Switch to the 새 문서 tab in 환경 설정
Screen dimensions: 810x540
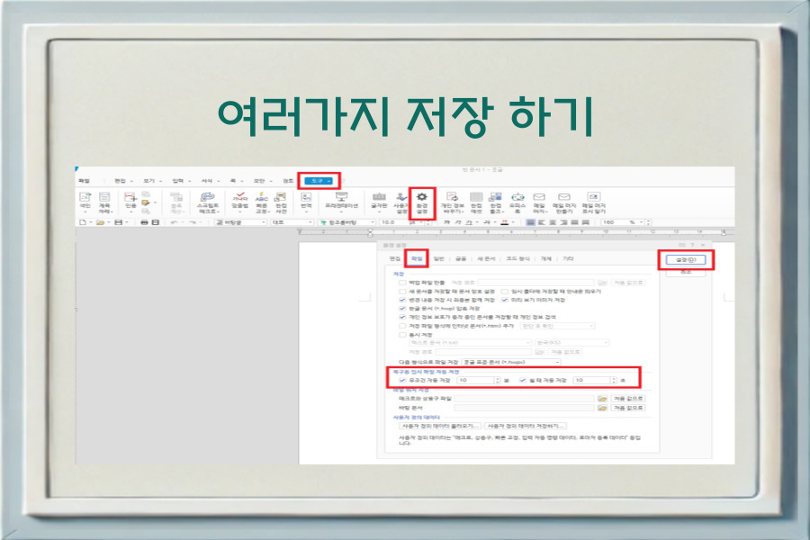point(486,258)
